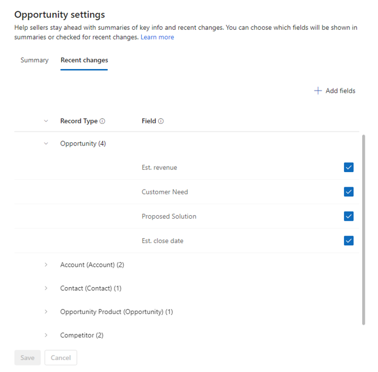Click the Record Type column header
Screen dimensions: 378x372
click(79, 121)
